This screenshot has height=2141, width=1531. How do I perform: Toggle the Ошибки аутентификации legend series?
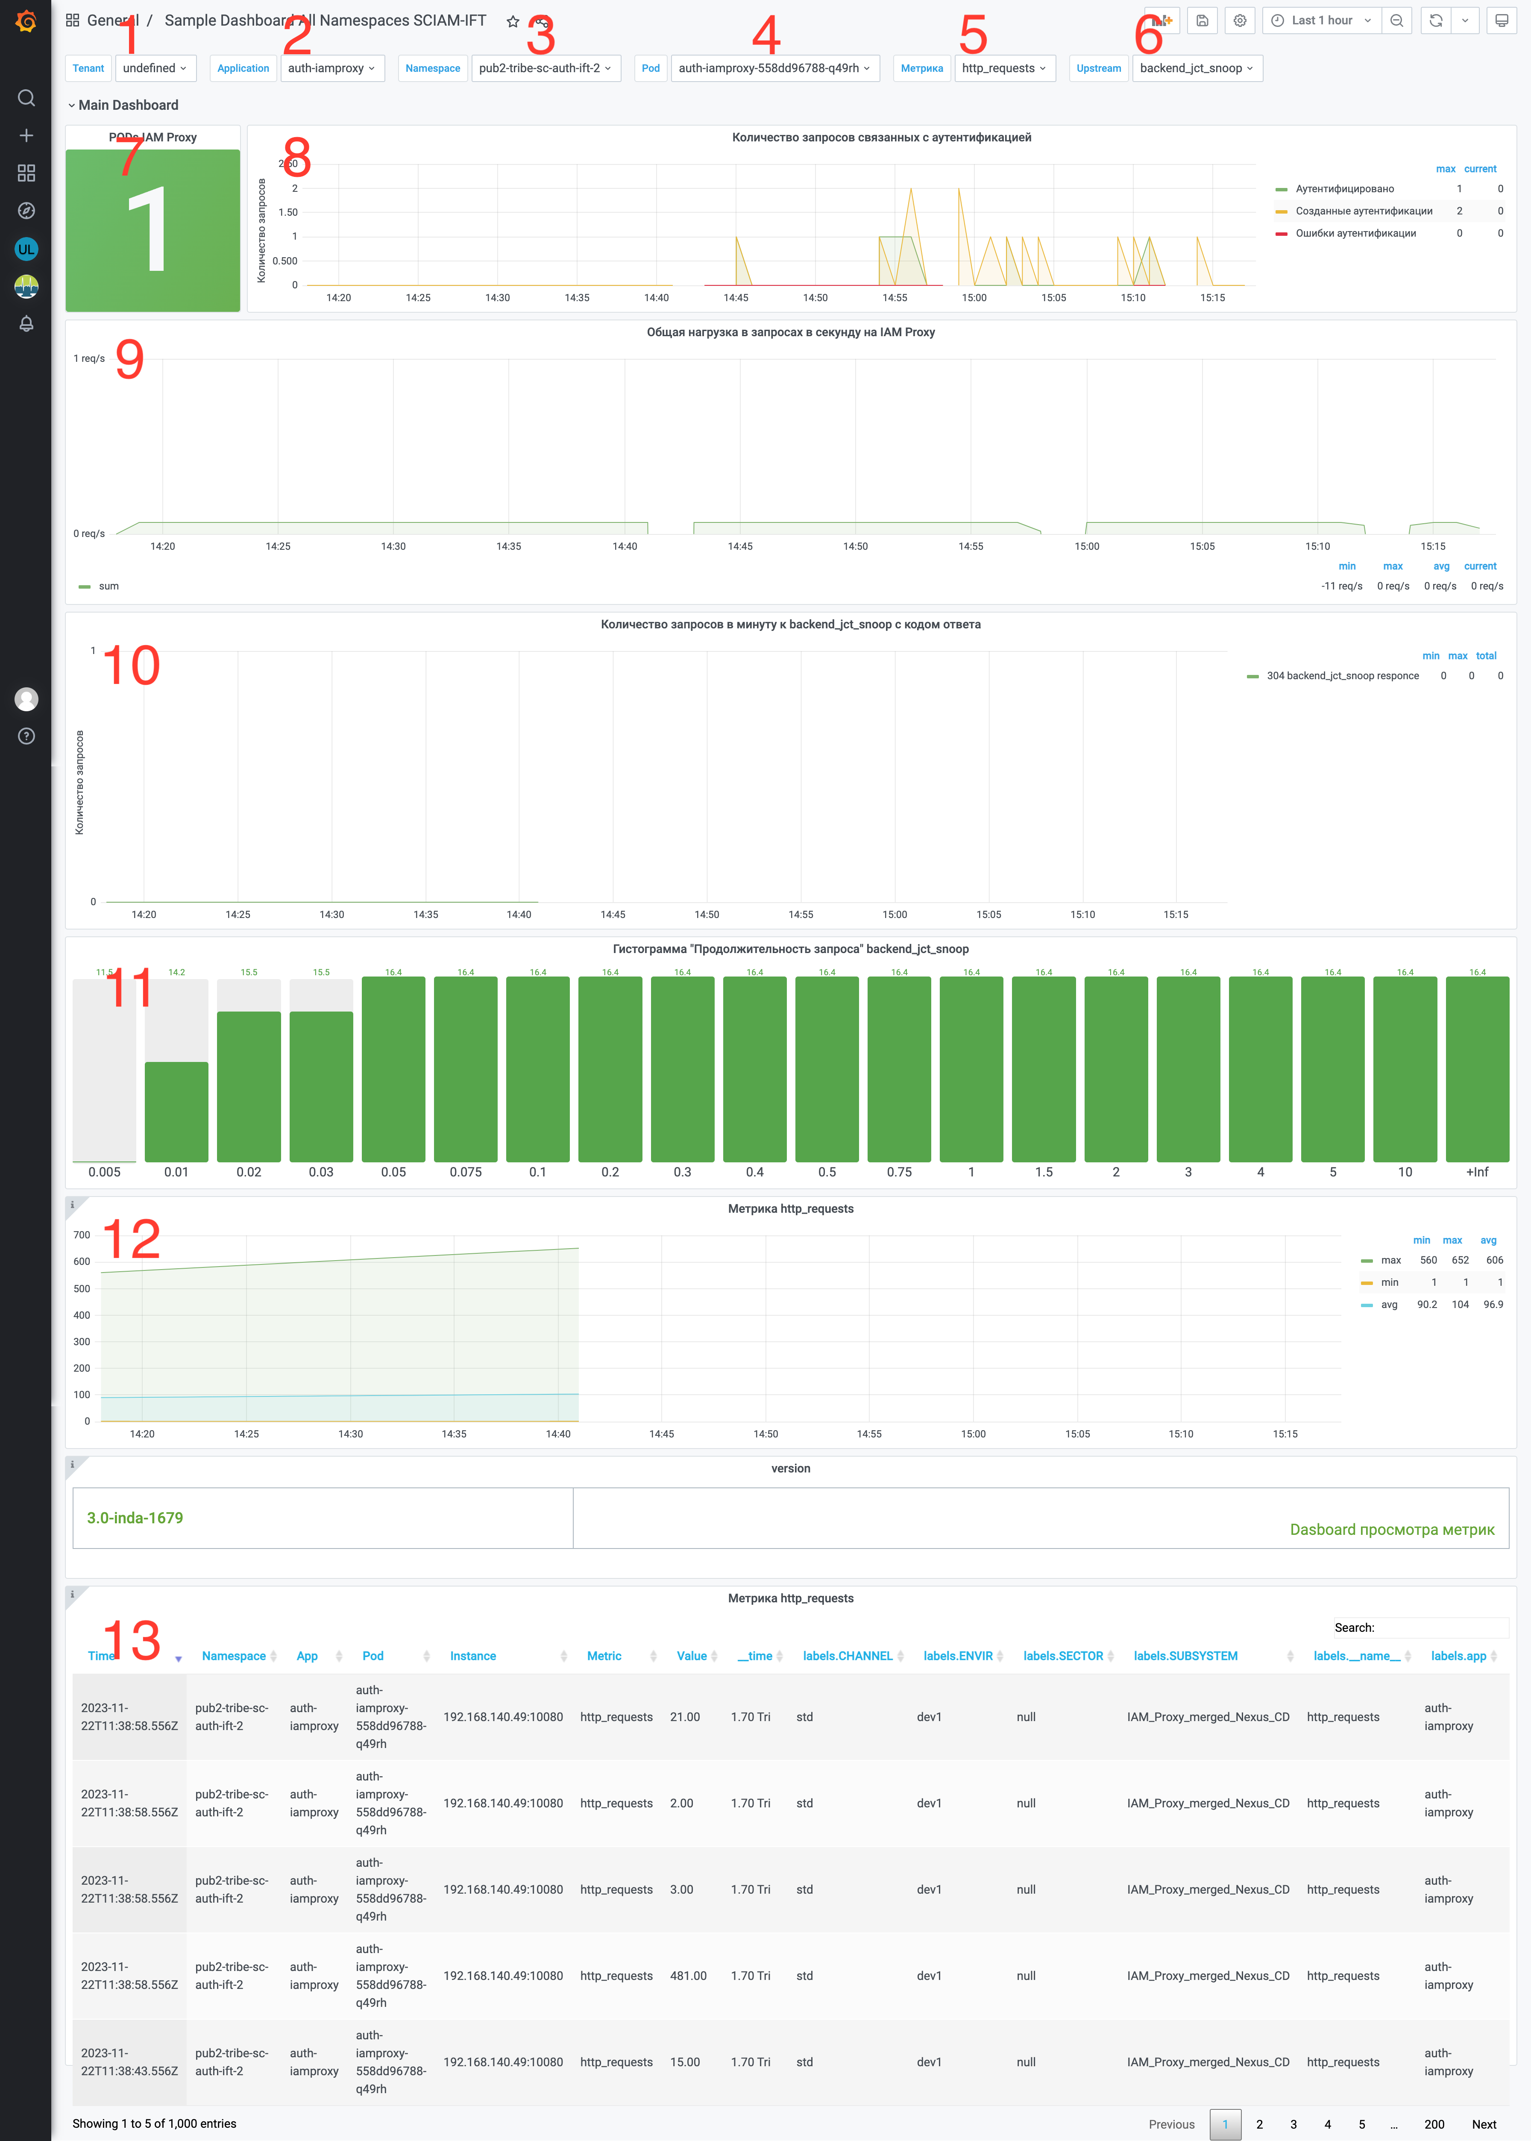pyautogui.click(x=1356, y=233)
